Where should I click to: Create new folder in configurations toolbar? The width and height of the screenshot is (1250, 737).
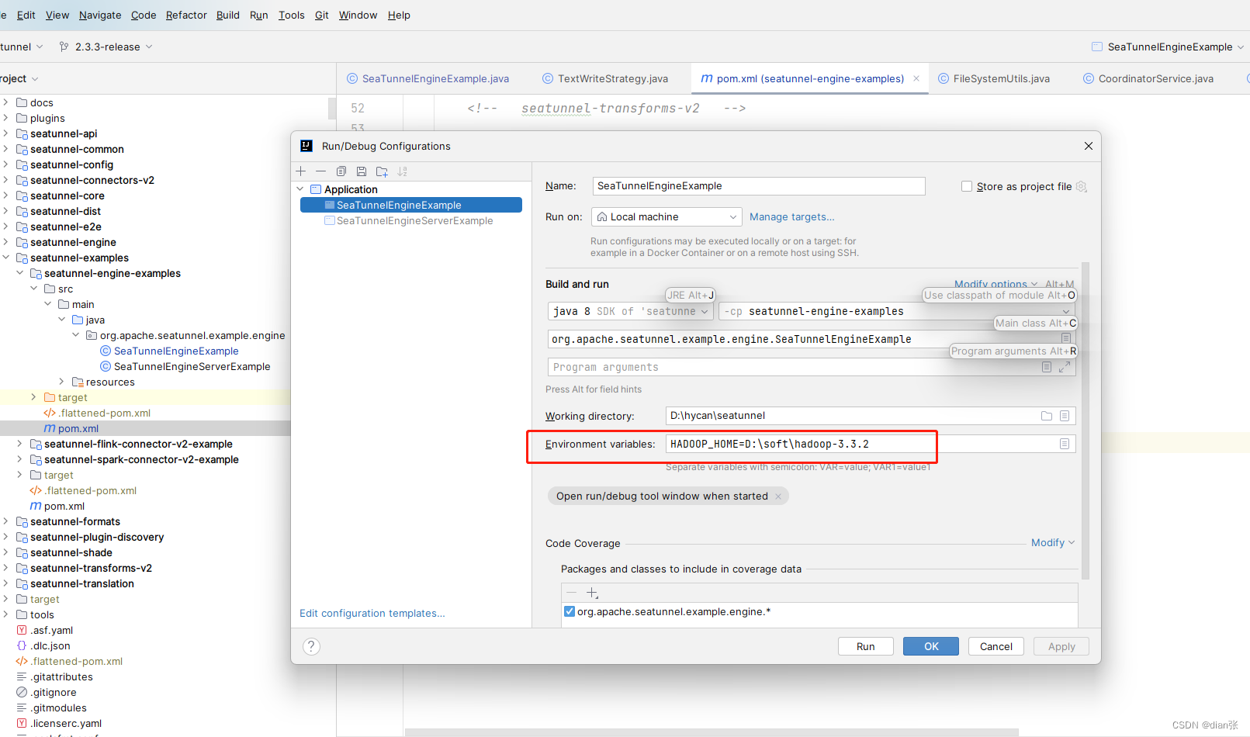click(382, 171)
